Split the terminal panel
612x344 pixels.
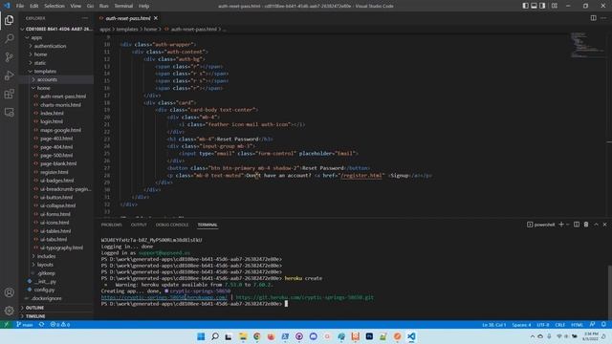[x=577, y=225]
